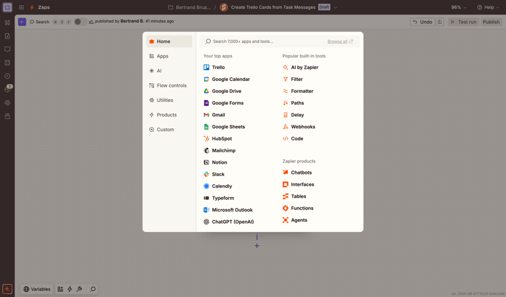Open the Variables panel
The image size is (506, 297).
(37, 289)
